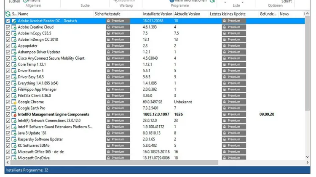The width and height of the screenshot is (316, 177).
Task: Uncheck the Adobe Acrobat Reader DC checkbox
Action: (x=8, y=21)
